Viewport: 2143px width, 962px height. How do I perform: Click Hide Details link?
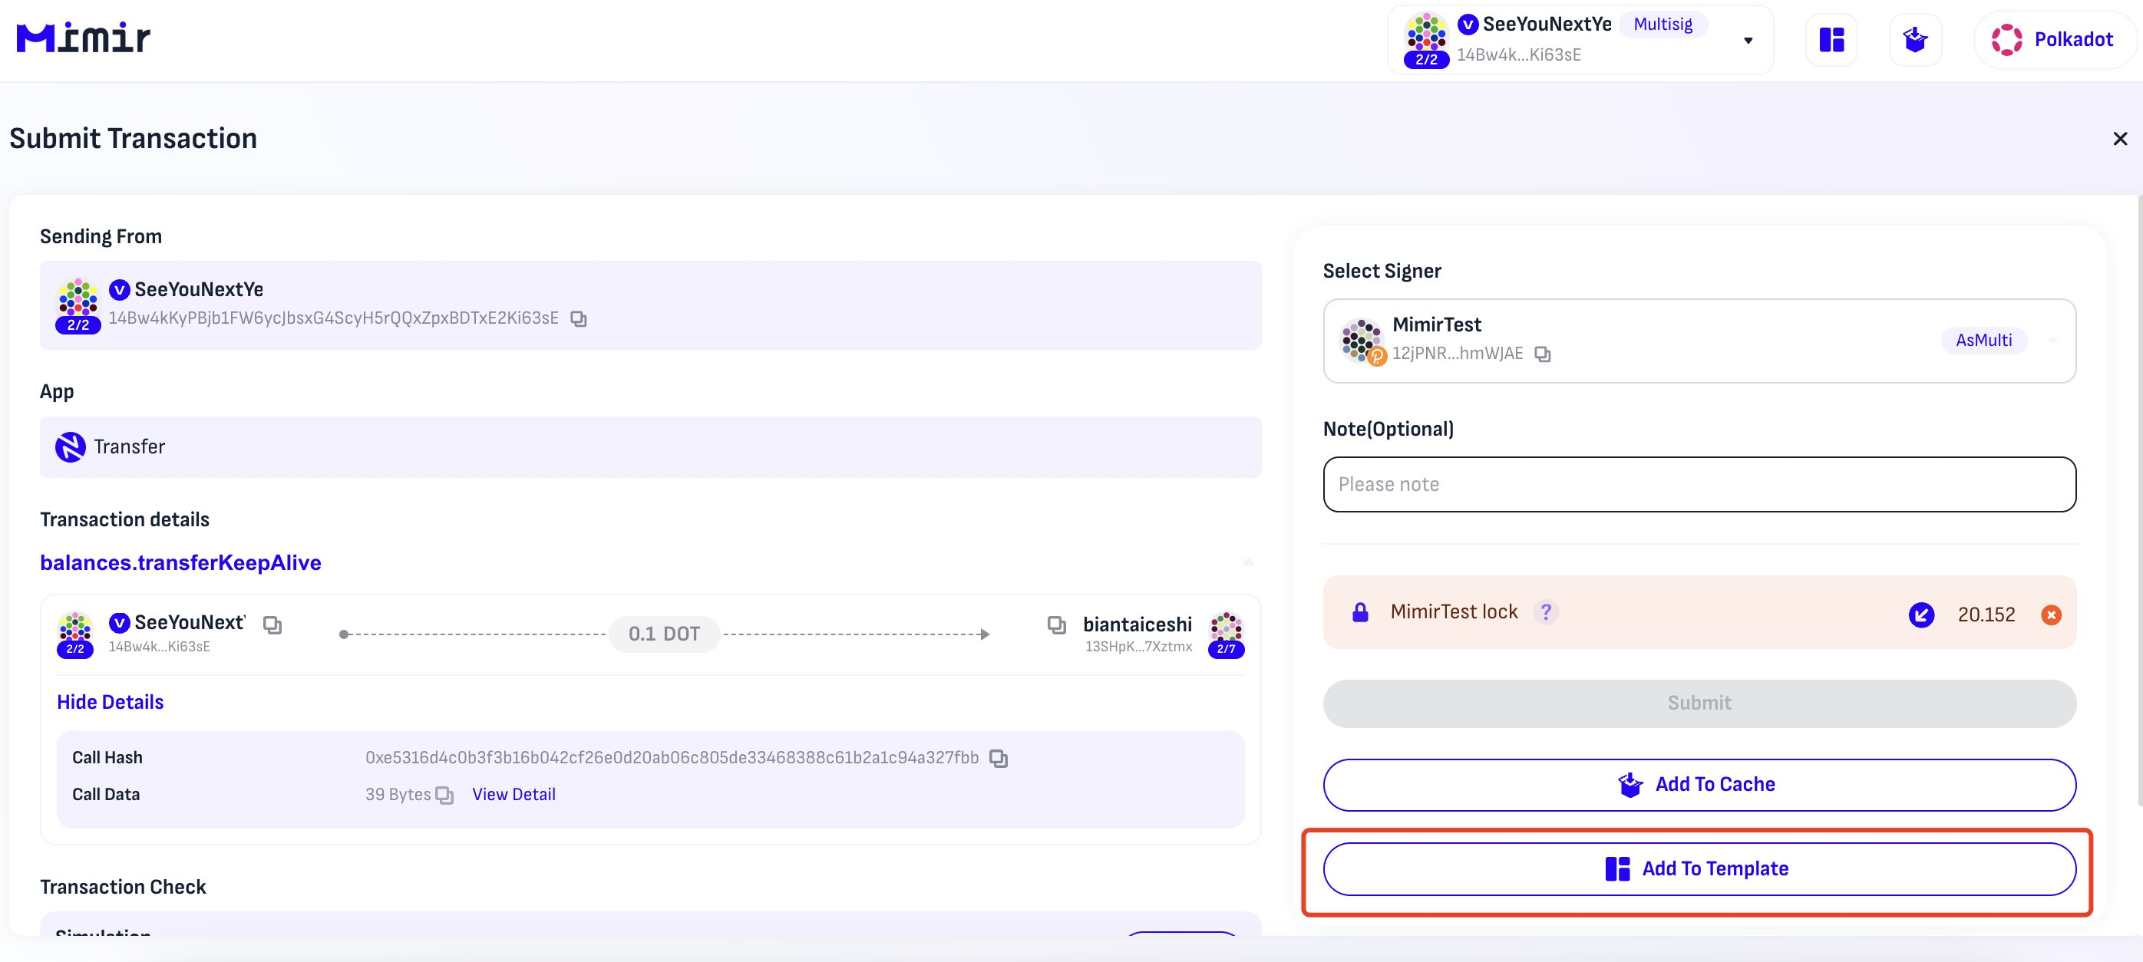click(110, 702)
